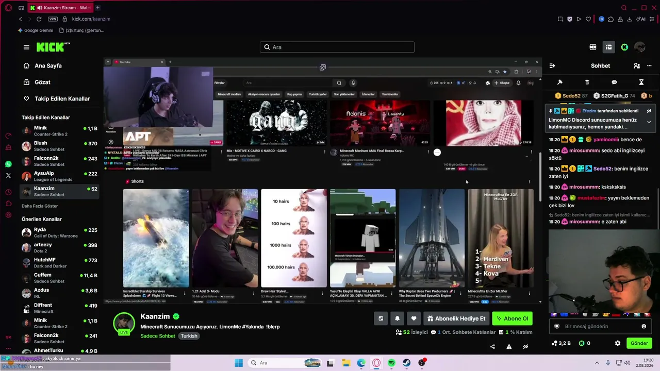Toggle the Opera VPN badge
This screenshot has width=660, height=371.
tap(53, 19)
